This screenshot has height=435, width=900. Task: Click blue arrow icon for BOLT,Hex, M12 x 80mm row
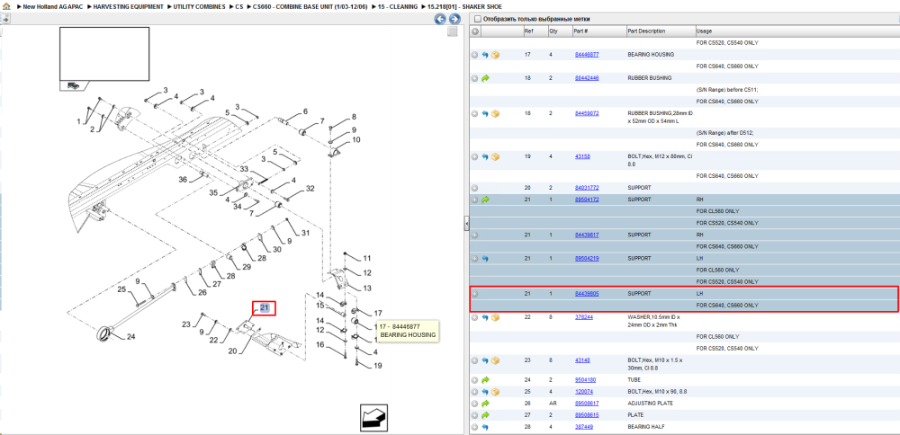click(x=485, y=156)
